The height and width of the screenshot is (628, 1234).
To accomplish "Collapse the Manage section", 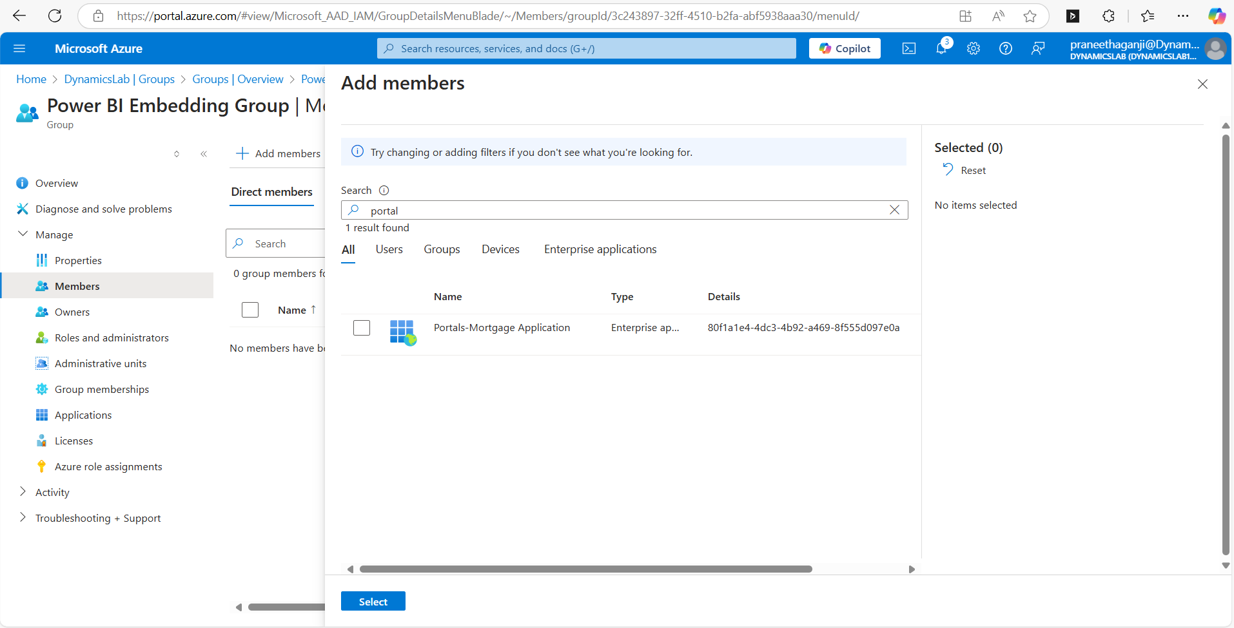I will (x=23, y=234).
